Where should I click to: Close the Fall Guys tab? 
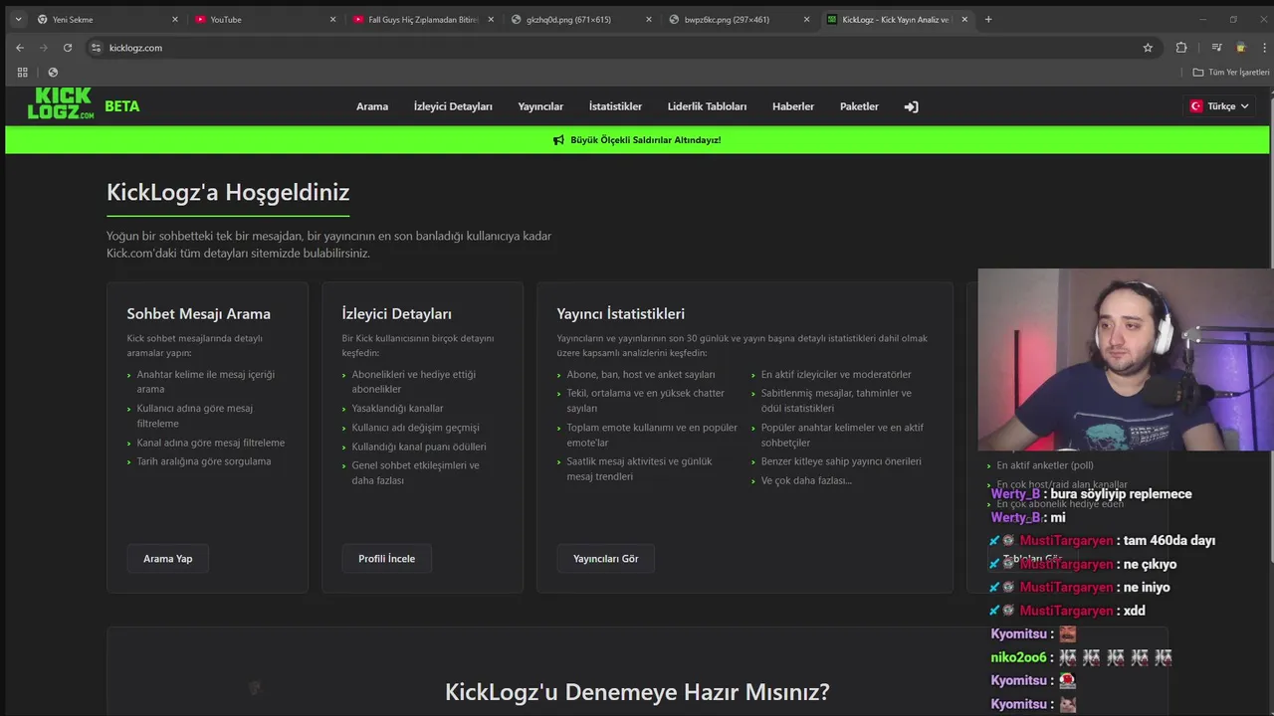click(491, 19)
